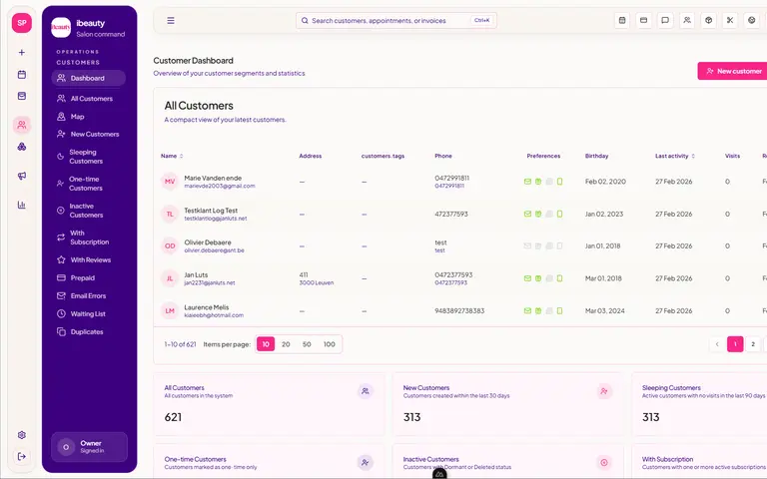Click the phone number 9483892738383
This screenshot has height=479, width=767.
pyautogui.click(x=459, y=311)
